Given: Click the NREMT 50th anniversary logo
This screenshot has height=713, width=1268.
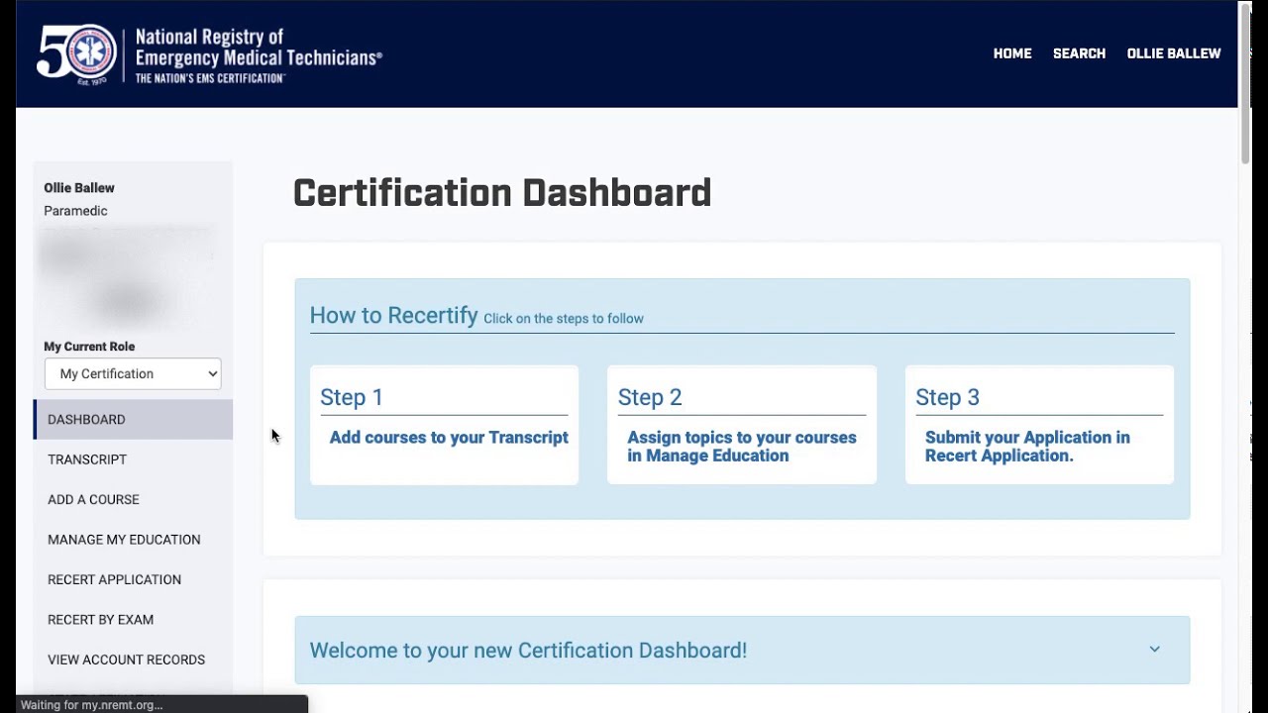Looking at the screenshot, I should (210, 54).
